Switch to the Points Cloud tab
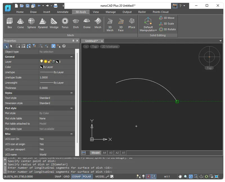 pos(161,12)
